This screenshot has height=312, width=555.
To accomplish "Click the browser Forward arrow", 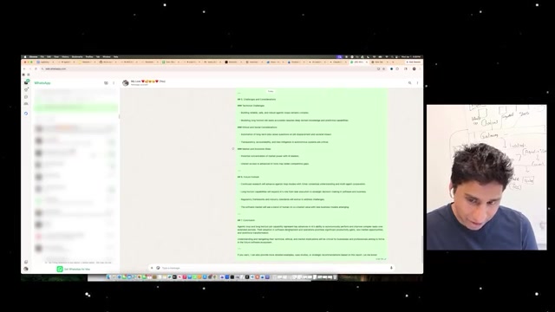I will 30,69.
